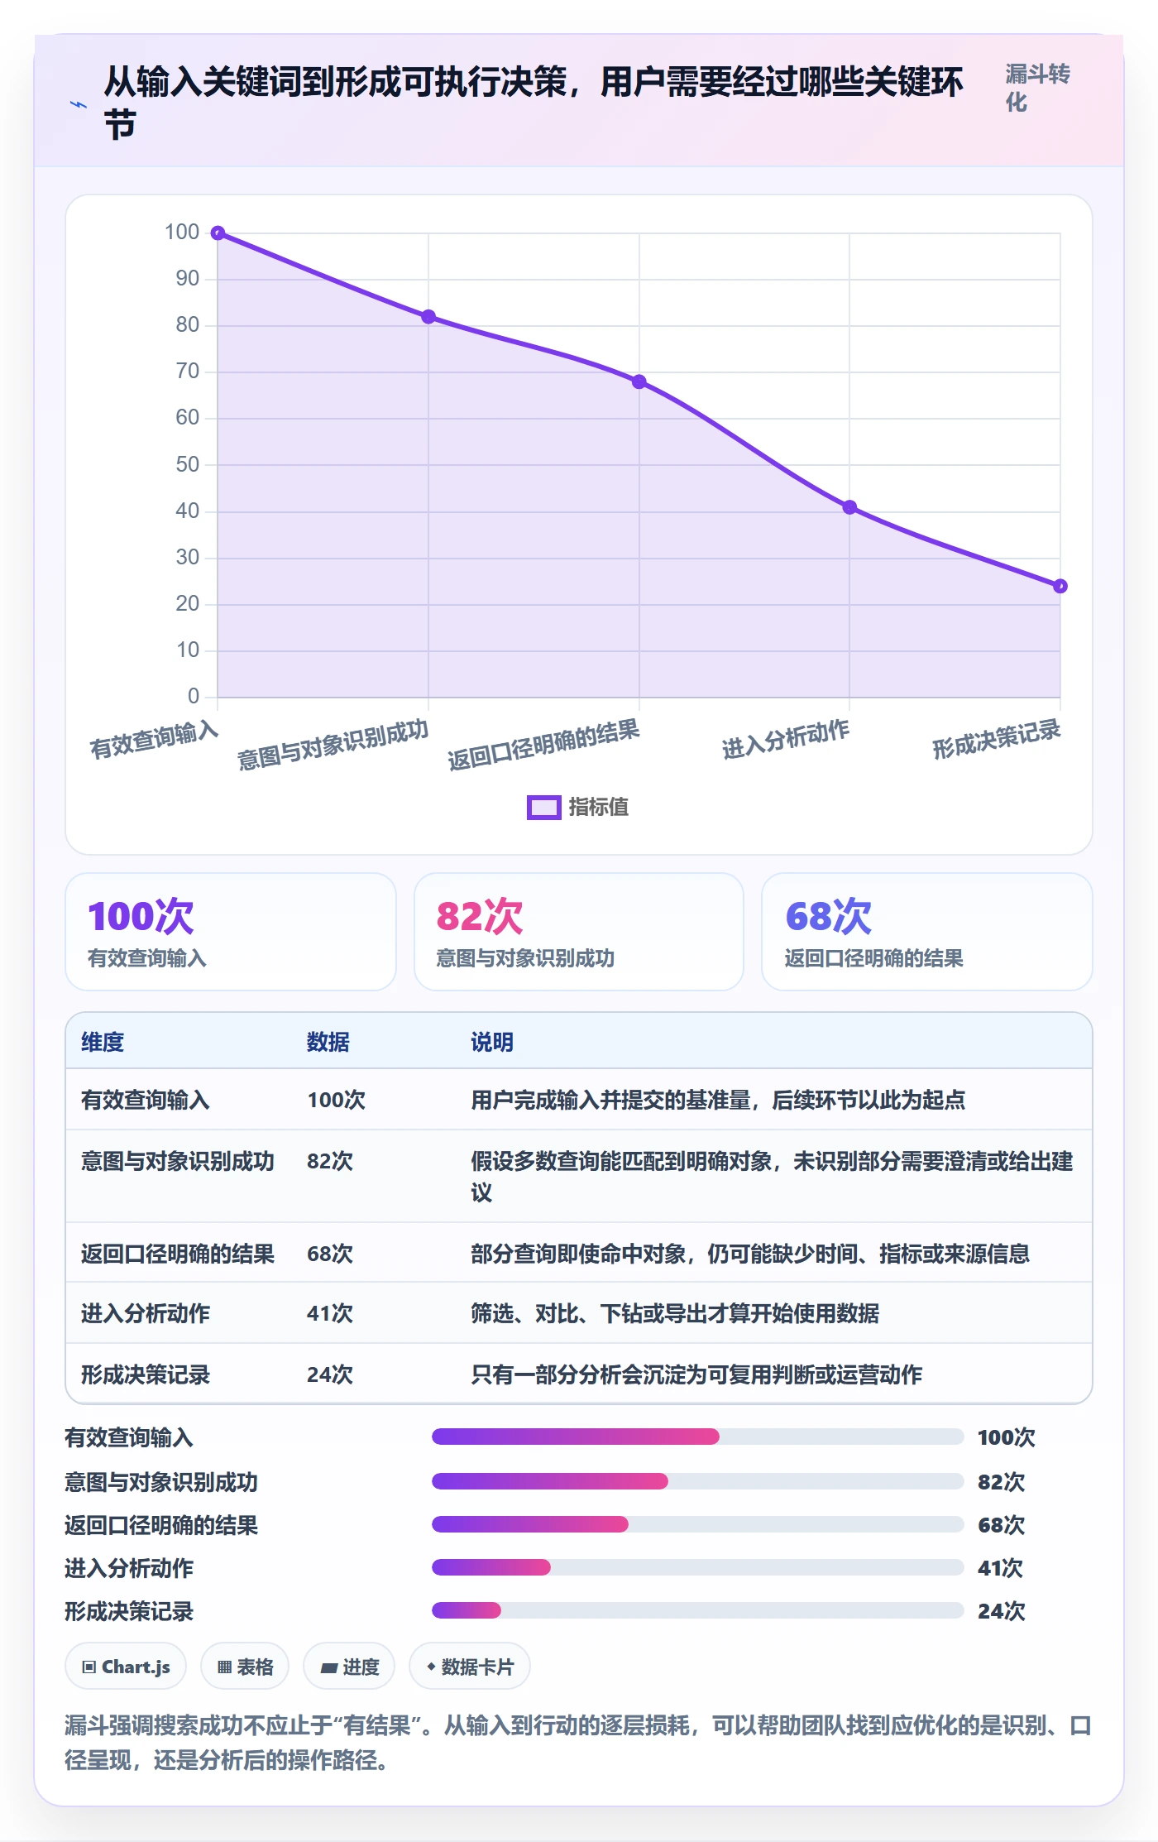1158x1842 pixels.
Task: Click the 维度 column header
Action: pyautogui.click(x=103, y=1042)
